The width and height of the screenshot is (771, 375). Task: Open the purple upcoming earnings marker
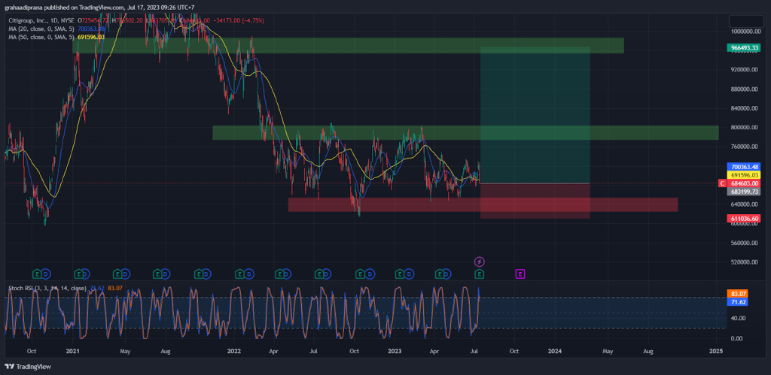(520, 274)
